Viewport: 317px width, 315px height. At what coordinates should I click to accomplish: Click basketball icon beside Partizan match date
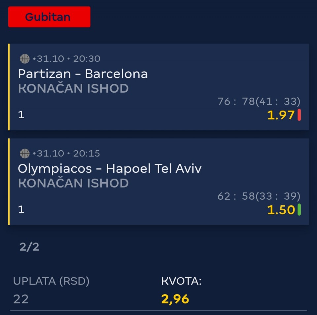point(25,59)
